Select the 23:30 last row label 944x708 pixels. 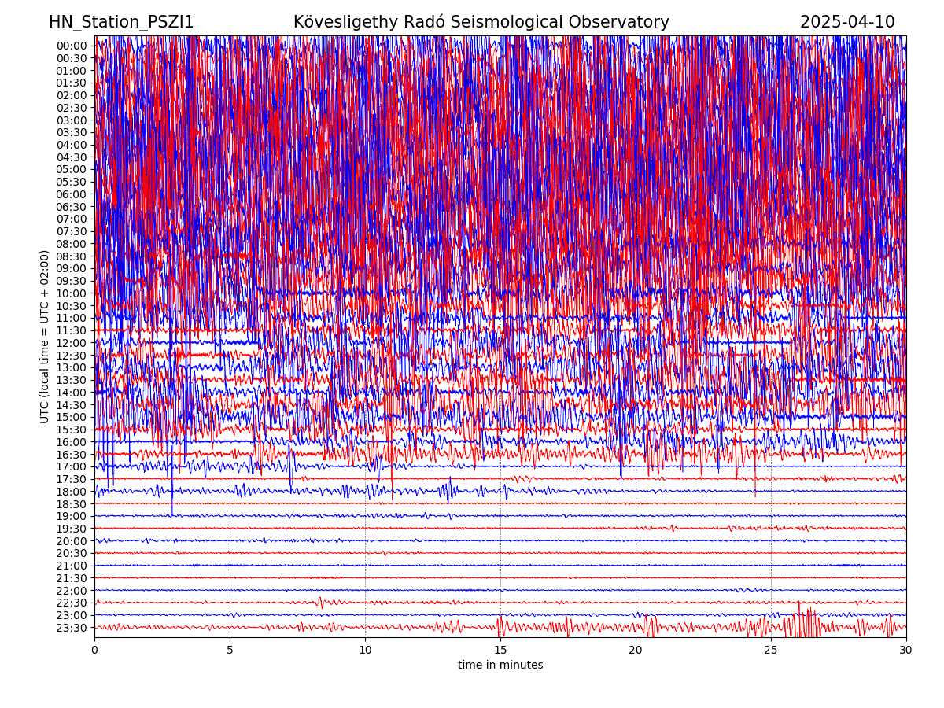pos(71,628)
